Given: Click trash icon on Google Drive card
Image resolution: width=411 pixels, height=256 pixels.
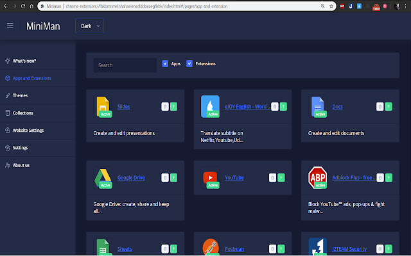Looking at the screenshot, I should [x=165, y=178].
